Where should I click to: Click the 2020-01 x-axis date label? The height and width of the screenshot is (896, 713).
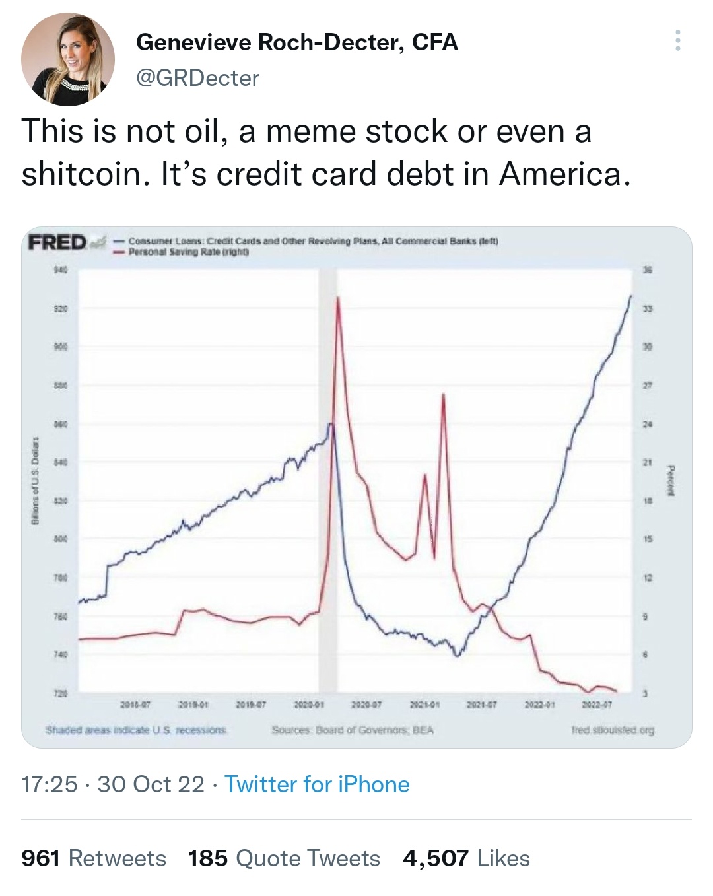coord(307,705)
